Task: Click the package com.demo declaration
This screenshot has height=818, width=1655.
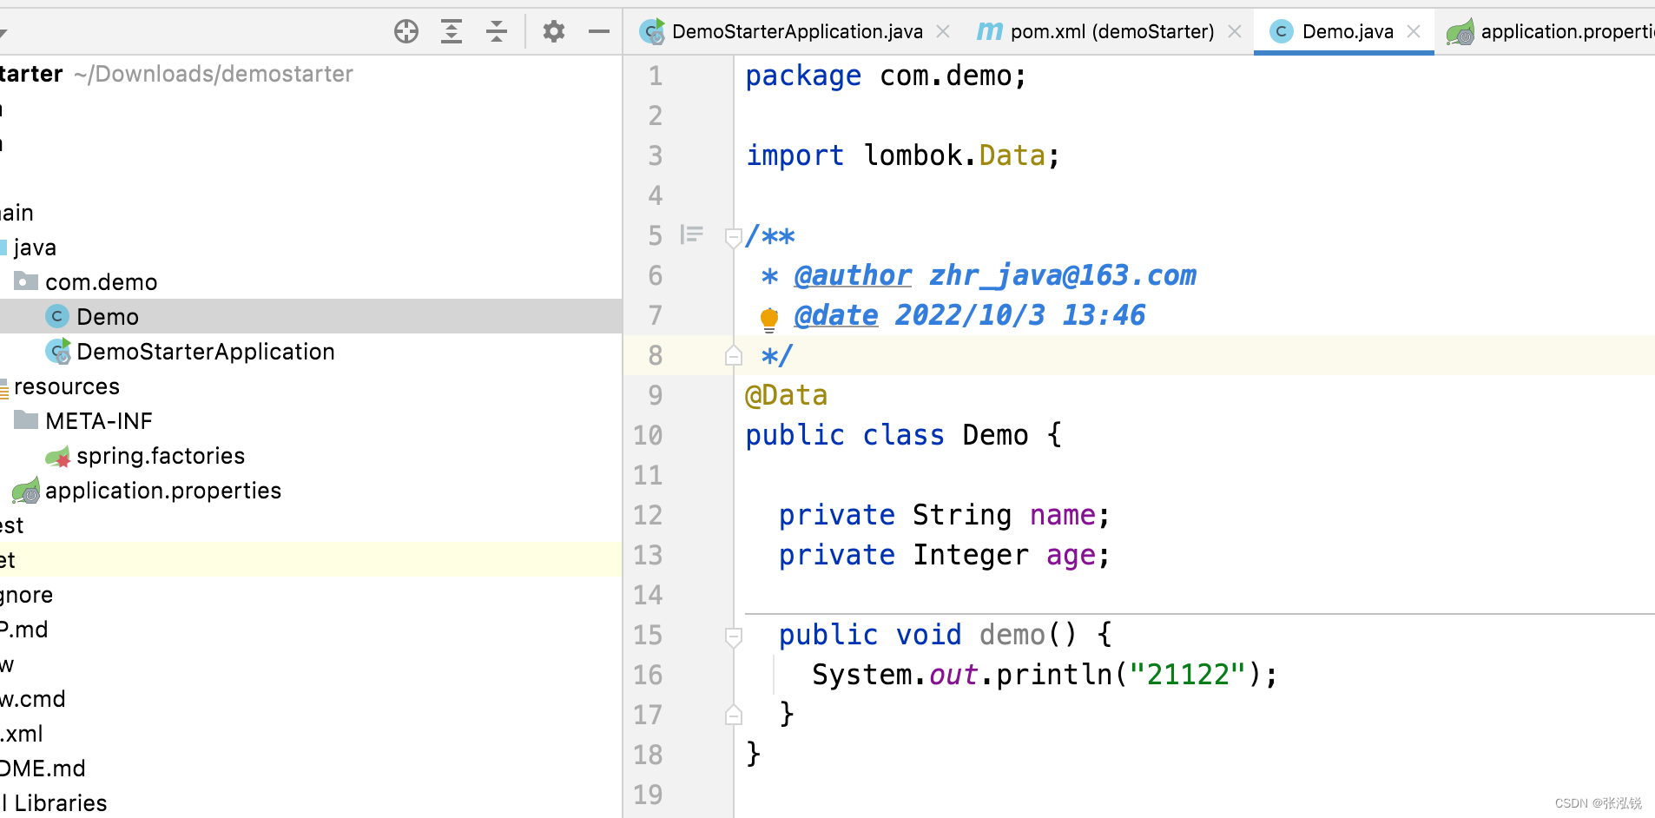Action: coord(886,76)
